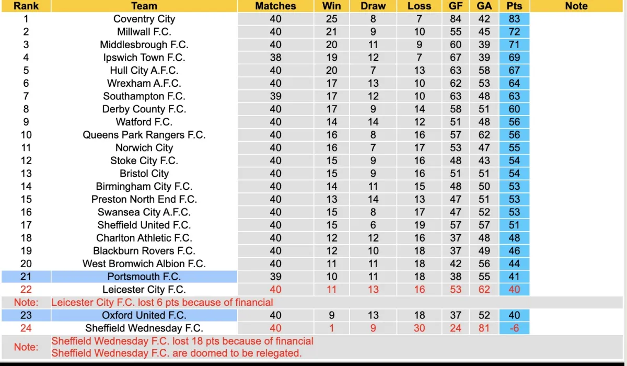Open Millwall F.C. team name
Screen dimensions: 627x366
point(144,32)
